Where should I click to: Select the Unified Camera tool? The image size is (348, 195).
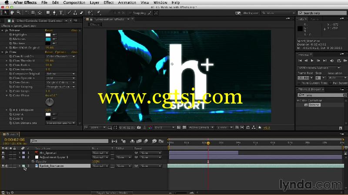pyautogui.click(x=33, y=13)
